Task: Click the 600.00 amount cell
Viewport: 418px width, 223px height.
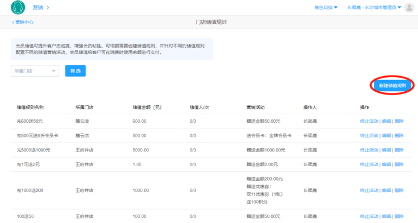Action: 140,121
